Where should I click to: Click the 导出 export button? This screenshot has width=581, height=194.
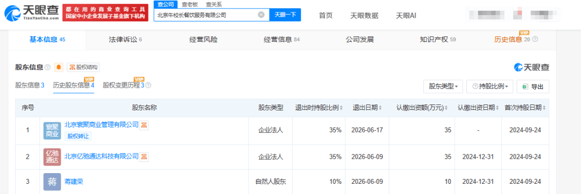pyautogui.click(x=533, y=87)
